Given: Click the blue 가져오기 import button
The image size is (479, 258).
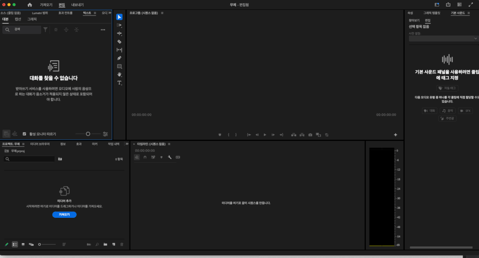Looking at the screenshot, I should coord(64,215).
